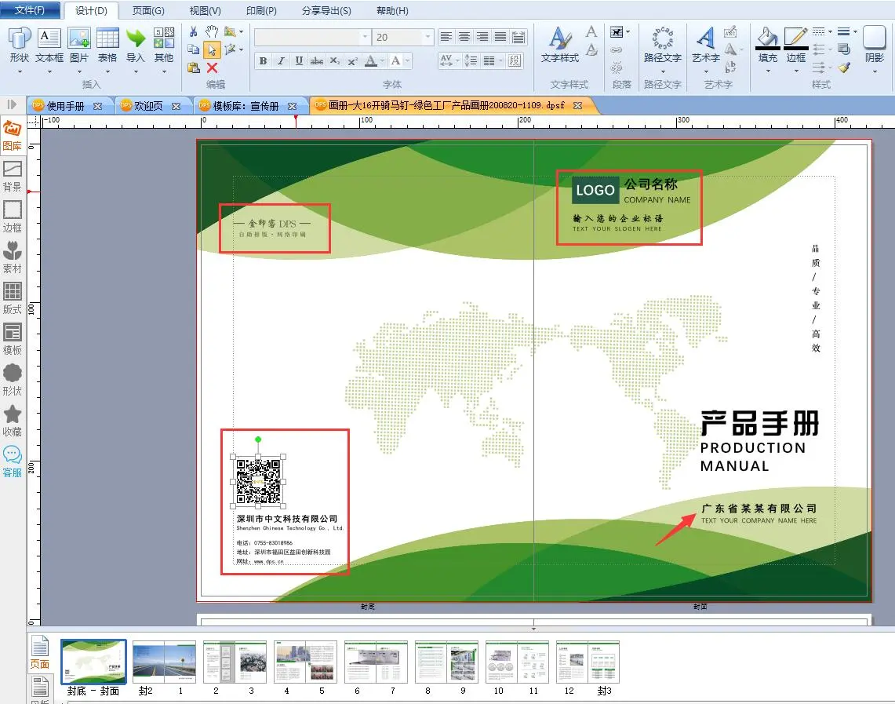895x704 pixels.
Task: Expand the font name combo box
Action: tap(365, 38)
